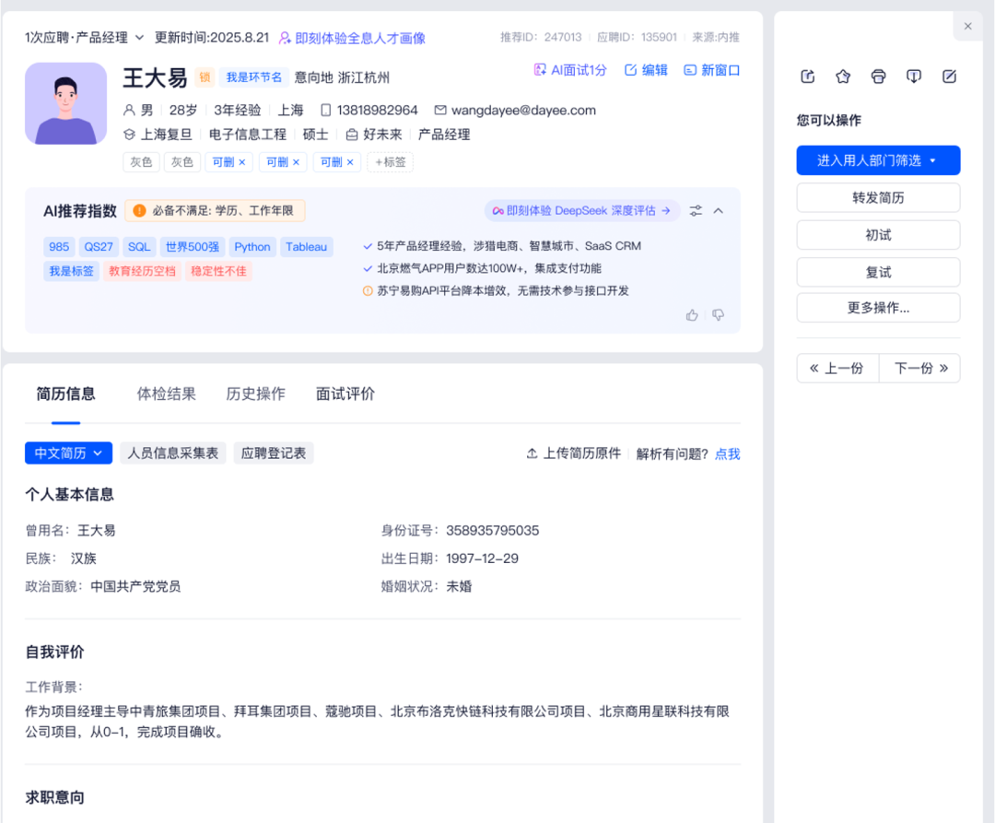Thumbs down the AI recommendation
The height and width of the screenshot is (823, 995).
tap(719, 315)
